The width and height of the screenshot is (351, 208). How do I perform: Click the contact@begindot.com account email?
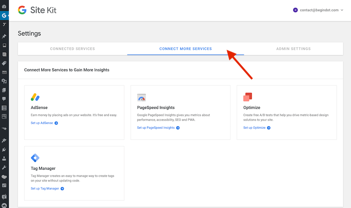pos(319,10)
